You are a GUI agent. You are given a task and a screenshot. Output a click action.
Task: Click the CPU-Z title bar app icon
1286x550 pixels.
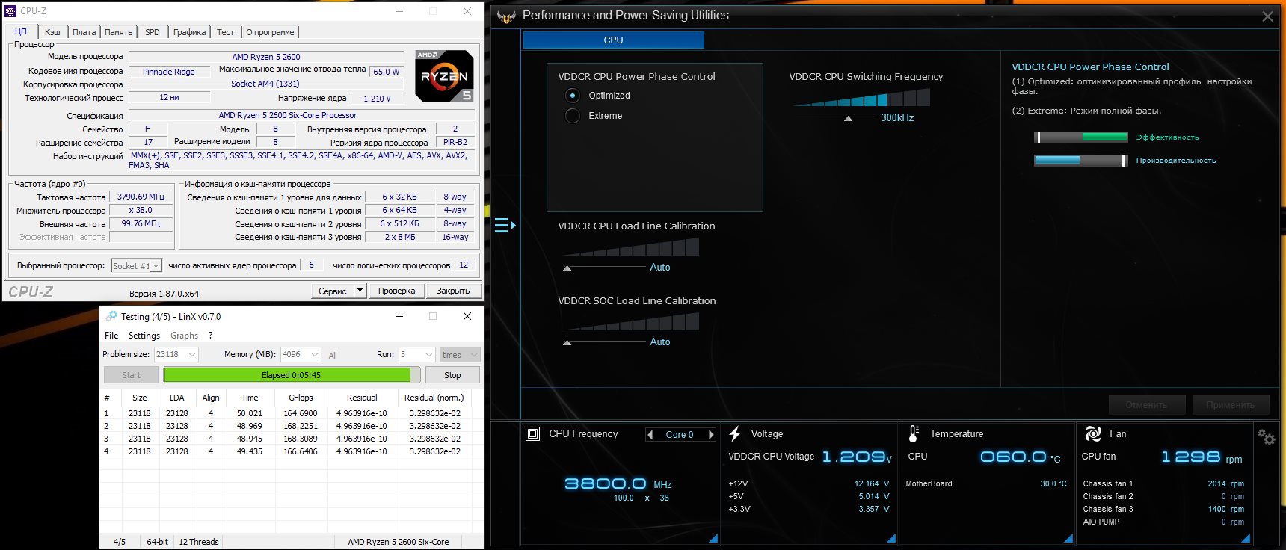[10, 11]
